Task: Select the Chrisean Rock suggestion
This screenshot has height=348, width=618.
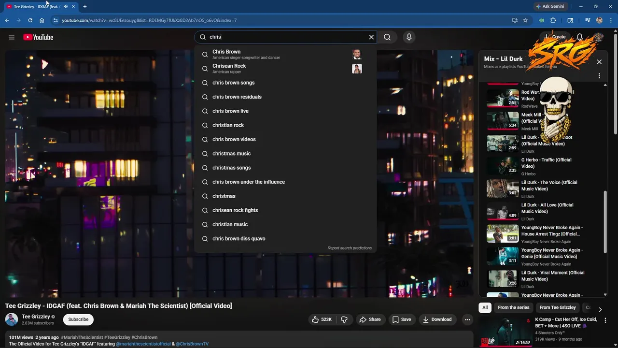Action: 285,69
